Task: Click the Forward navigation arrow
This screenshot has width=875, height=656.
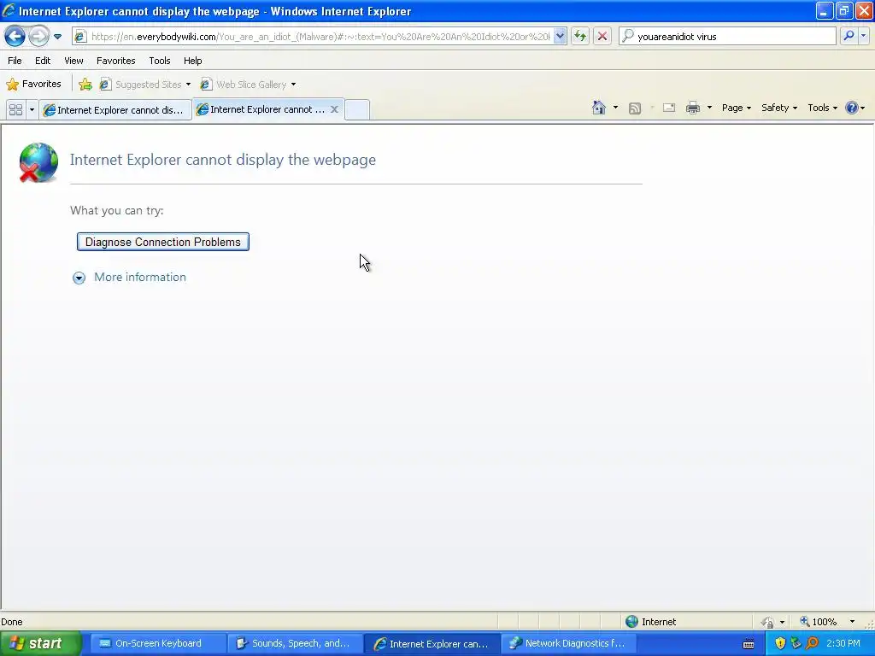Action: point(38,37)
